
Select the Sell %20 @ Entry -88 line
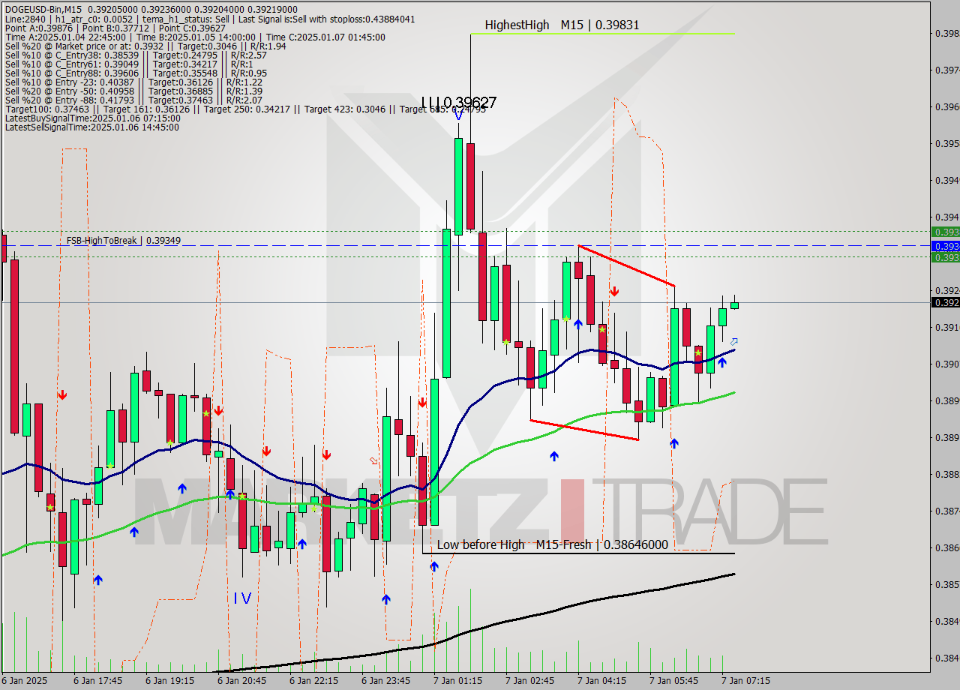[x=133, y=100]
